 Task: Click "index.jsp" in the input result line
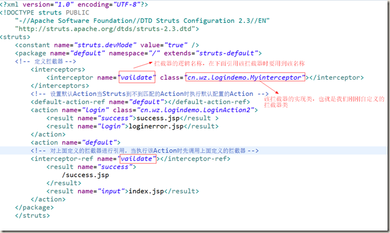(x=147, y=191)
